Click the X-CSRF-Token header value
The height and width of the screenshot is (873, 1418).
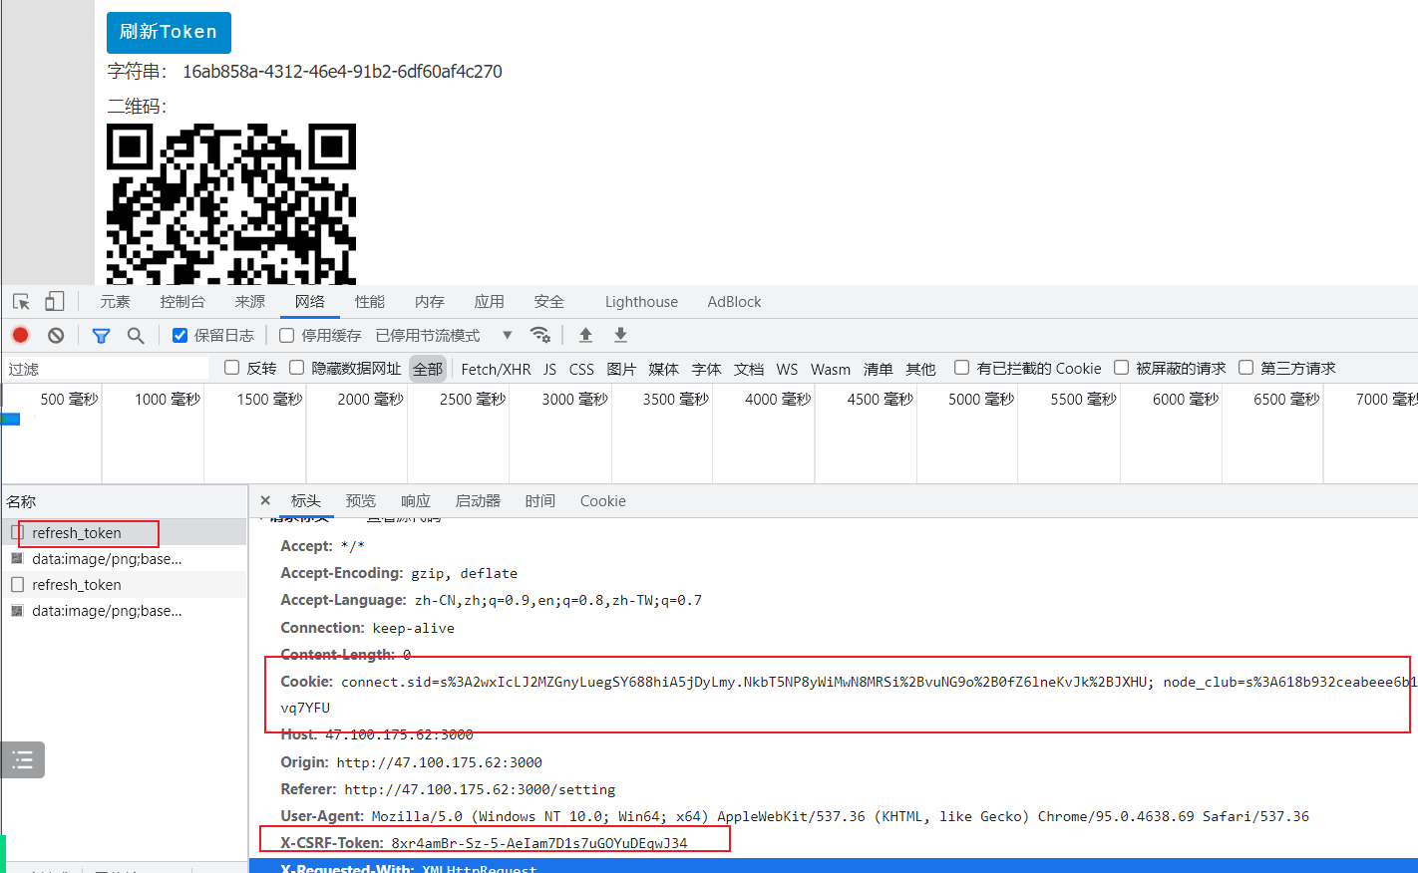tap(539, 843)
